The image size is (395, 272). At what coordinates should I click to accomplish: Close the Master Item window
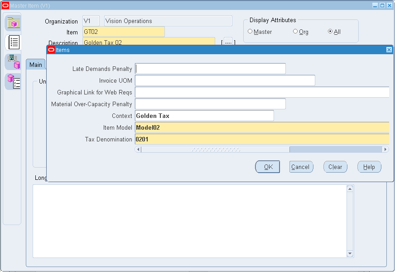(390, 5)
